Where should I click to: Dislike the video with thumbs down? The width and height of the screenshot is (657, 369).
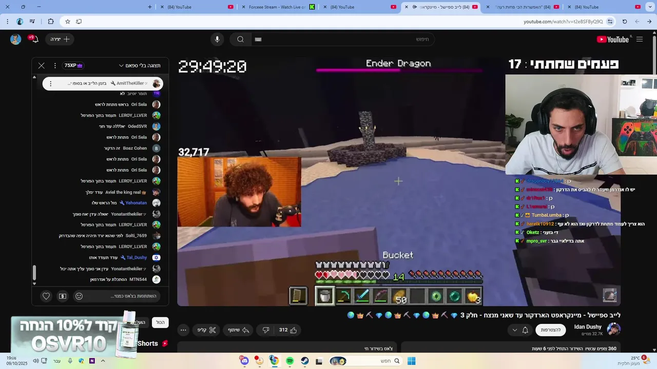[266, 330]
